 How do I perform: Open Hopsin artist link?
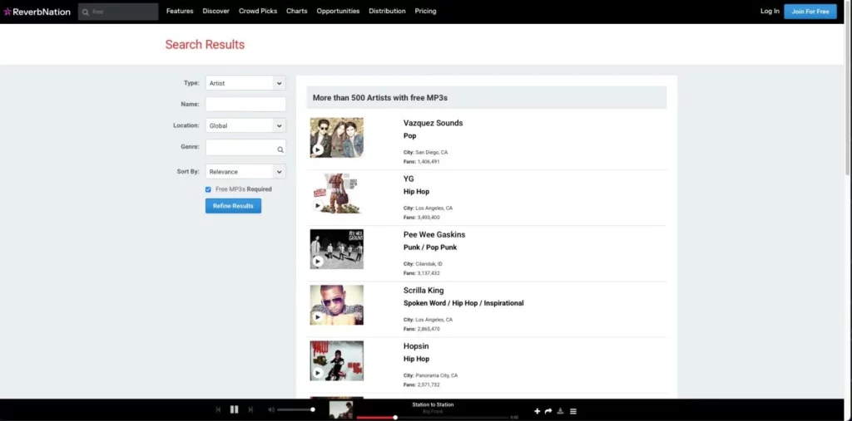coord(416,346)
